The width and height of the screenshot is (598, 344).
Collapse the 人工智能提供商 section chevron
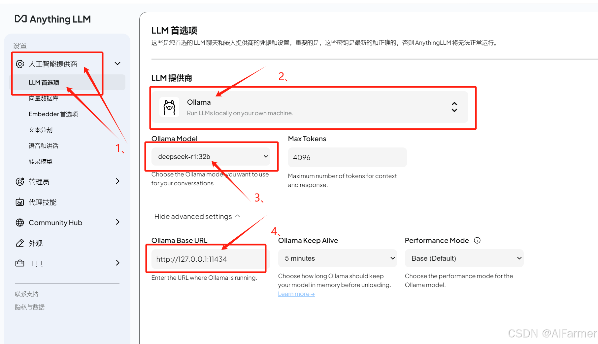[x=117, y=64]
